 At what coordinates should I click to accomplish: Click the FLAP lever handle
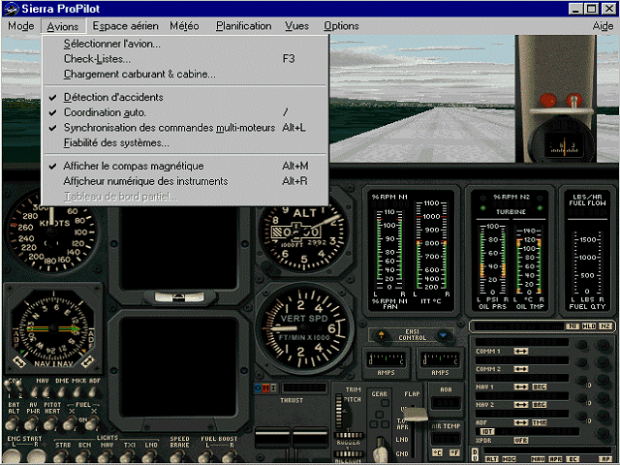[x=416, y=415]
